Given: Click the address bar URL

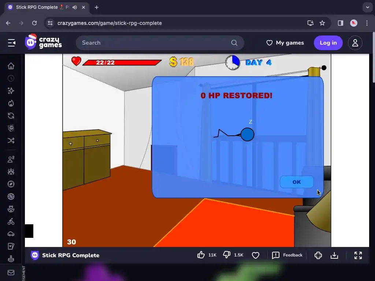Looking at the screenshot, I should (x=109, y=23).
